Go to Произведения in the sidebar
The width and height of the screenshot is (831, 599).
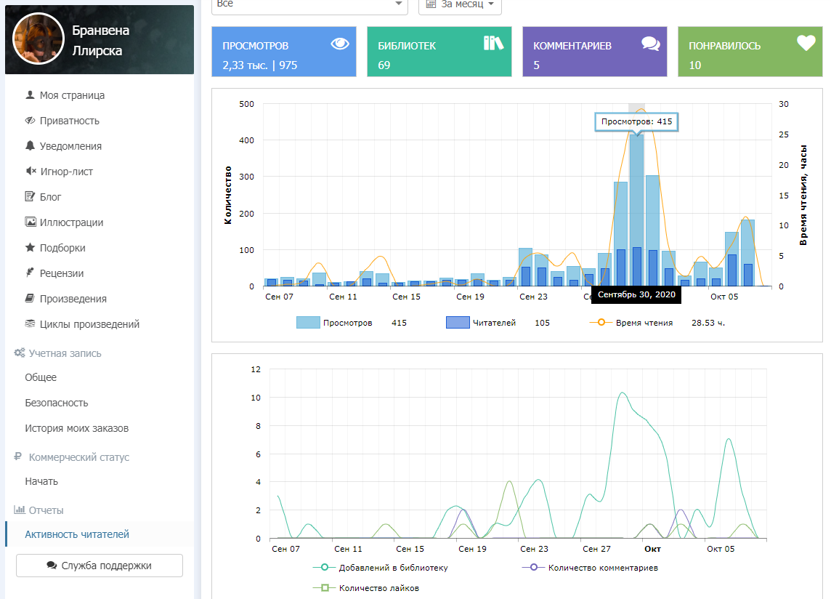(73, 299)
